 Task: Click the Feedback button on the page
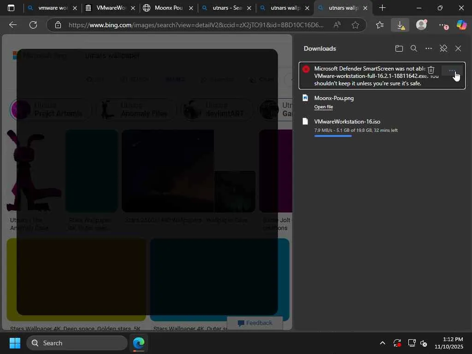click(x=255, y=323)
